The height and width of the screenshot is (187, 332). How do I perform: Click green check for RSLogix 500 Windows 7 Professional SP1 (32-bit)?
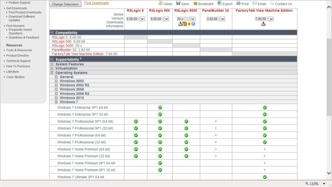coord(160,129)
